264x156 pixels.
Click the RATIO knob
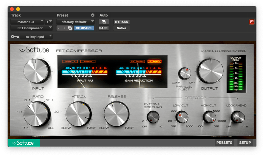pos(37,114)
